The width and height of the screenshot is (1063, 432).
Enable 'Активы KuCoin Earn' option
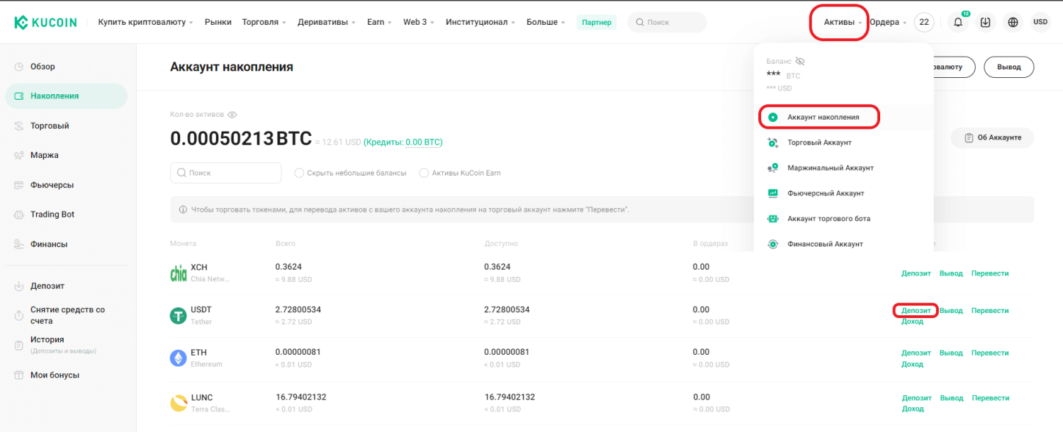[424, 173]
